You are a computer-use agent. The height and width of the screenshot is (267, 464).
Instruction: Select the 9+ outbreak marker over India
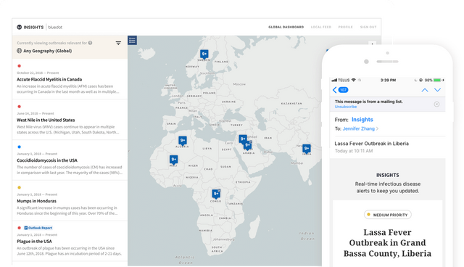(307, 149)
